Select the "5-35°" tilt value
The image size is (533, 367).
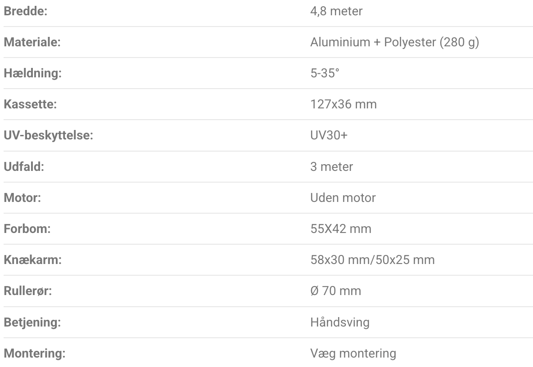(325, 73)
